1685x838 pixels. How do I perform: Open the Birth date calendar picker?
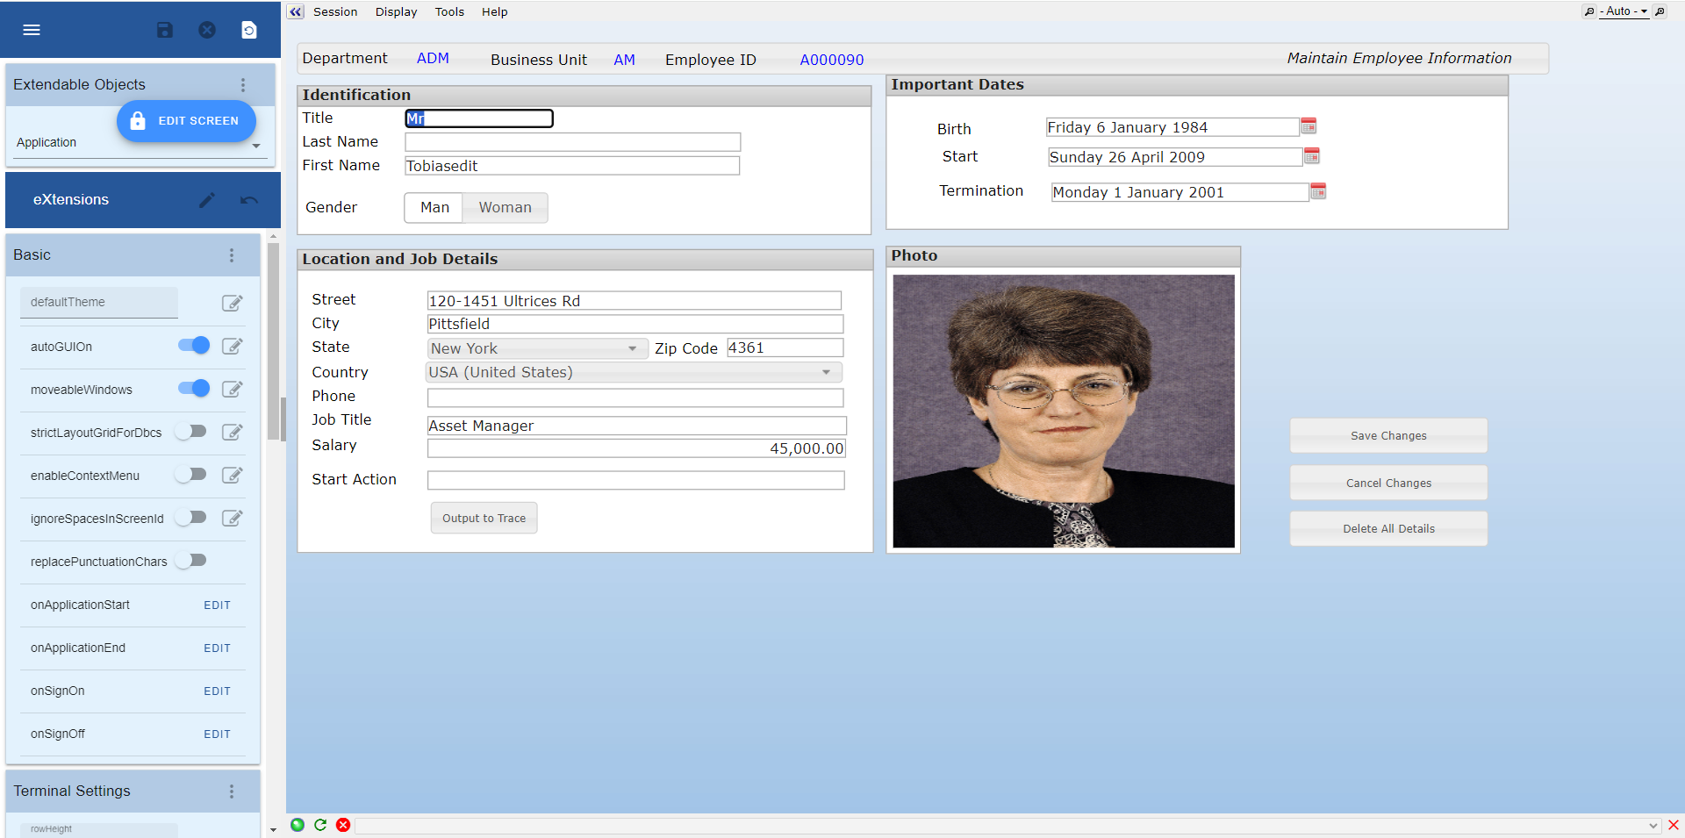pyautogui.click(x=1309, y=126)
